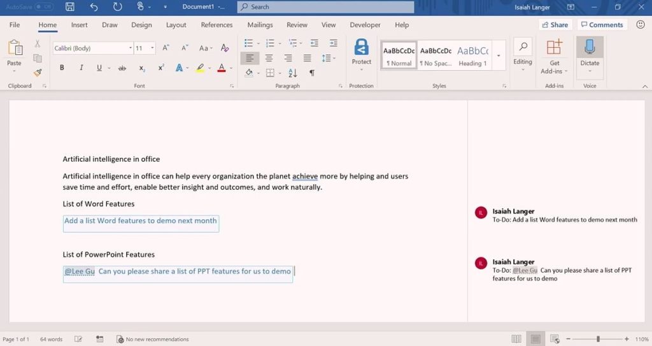Open the Protect document button
Image resolution: width=652 pixels, height=346 pixels.
362,54
